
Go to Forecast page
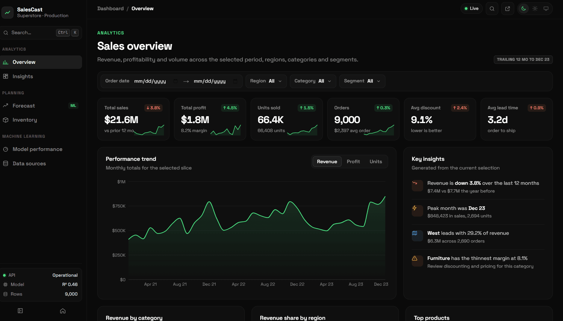41,106
